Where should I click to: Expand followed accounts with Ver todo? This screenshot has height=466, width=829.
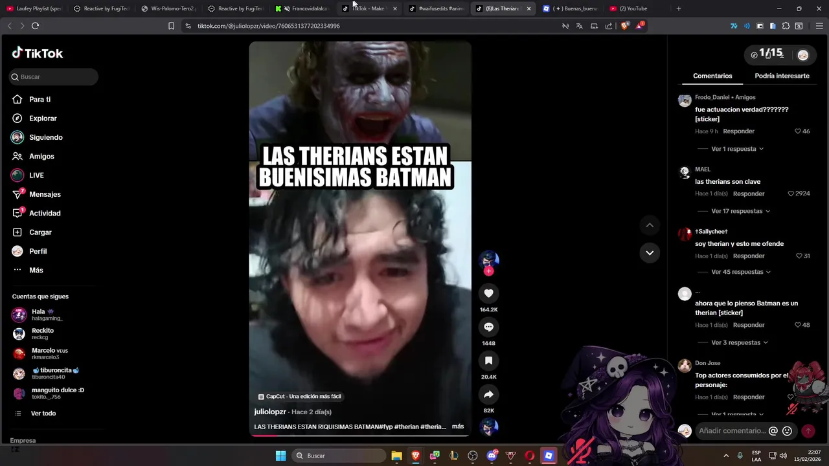tap(43, 413)
